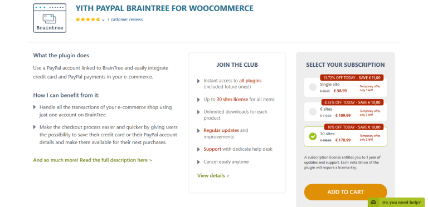The height and width of the screenshot is (207, 428).
Task: Expand View details in Join the Club
Action: click(213, 176)
